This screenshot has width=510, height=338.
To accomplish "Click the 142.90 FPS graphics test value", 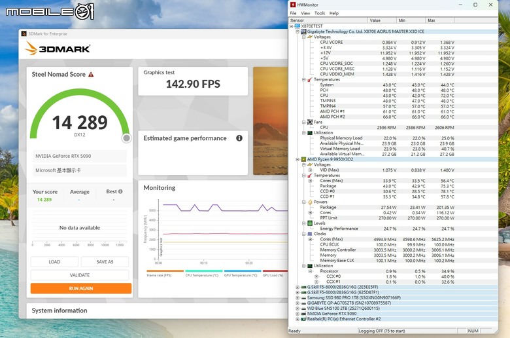I will tap(193, 84).
